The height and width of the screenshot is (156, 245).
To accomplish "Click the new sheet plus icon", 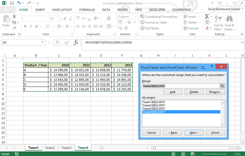I will click(x=102, y=148).
